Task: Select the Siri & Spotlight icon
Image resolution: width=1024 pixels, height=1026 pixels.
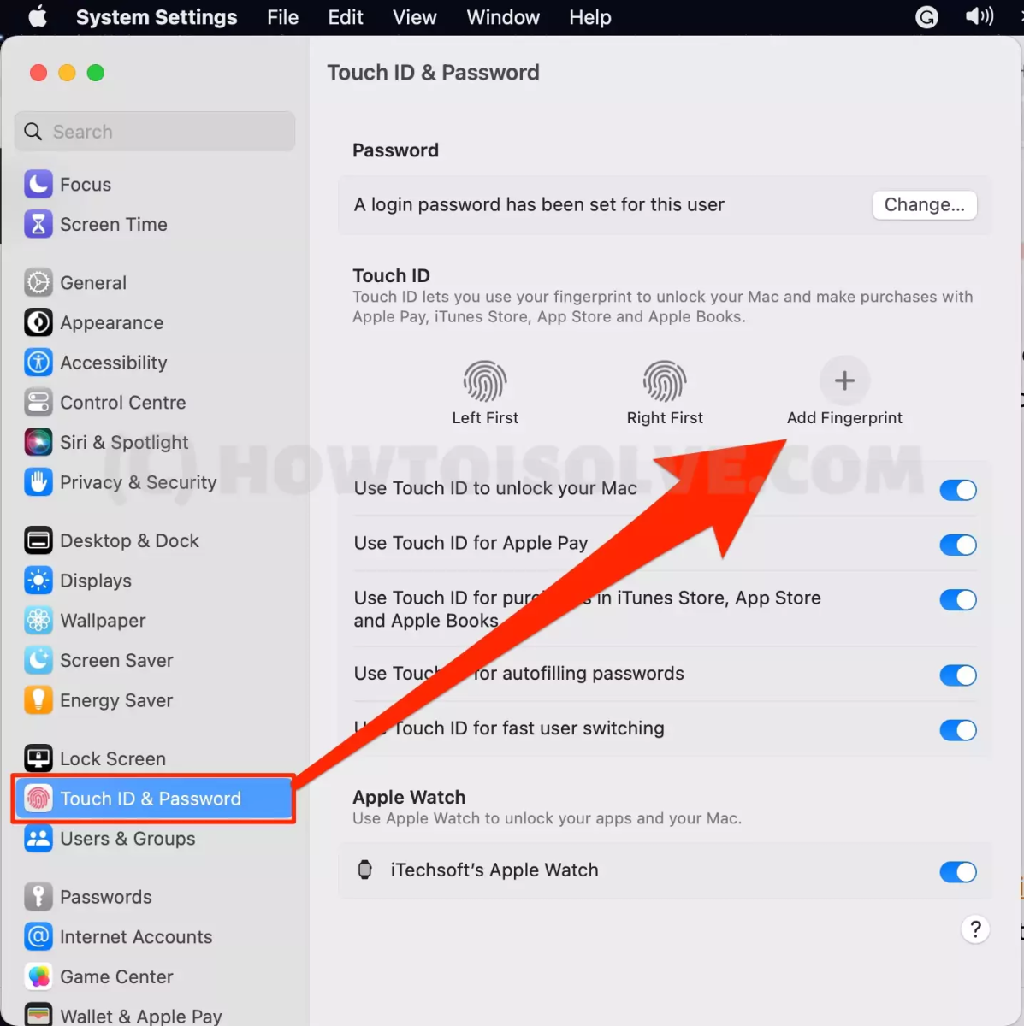Action: [x=38, y=442]
